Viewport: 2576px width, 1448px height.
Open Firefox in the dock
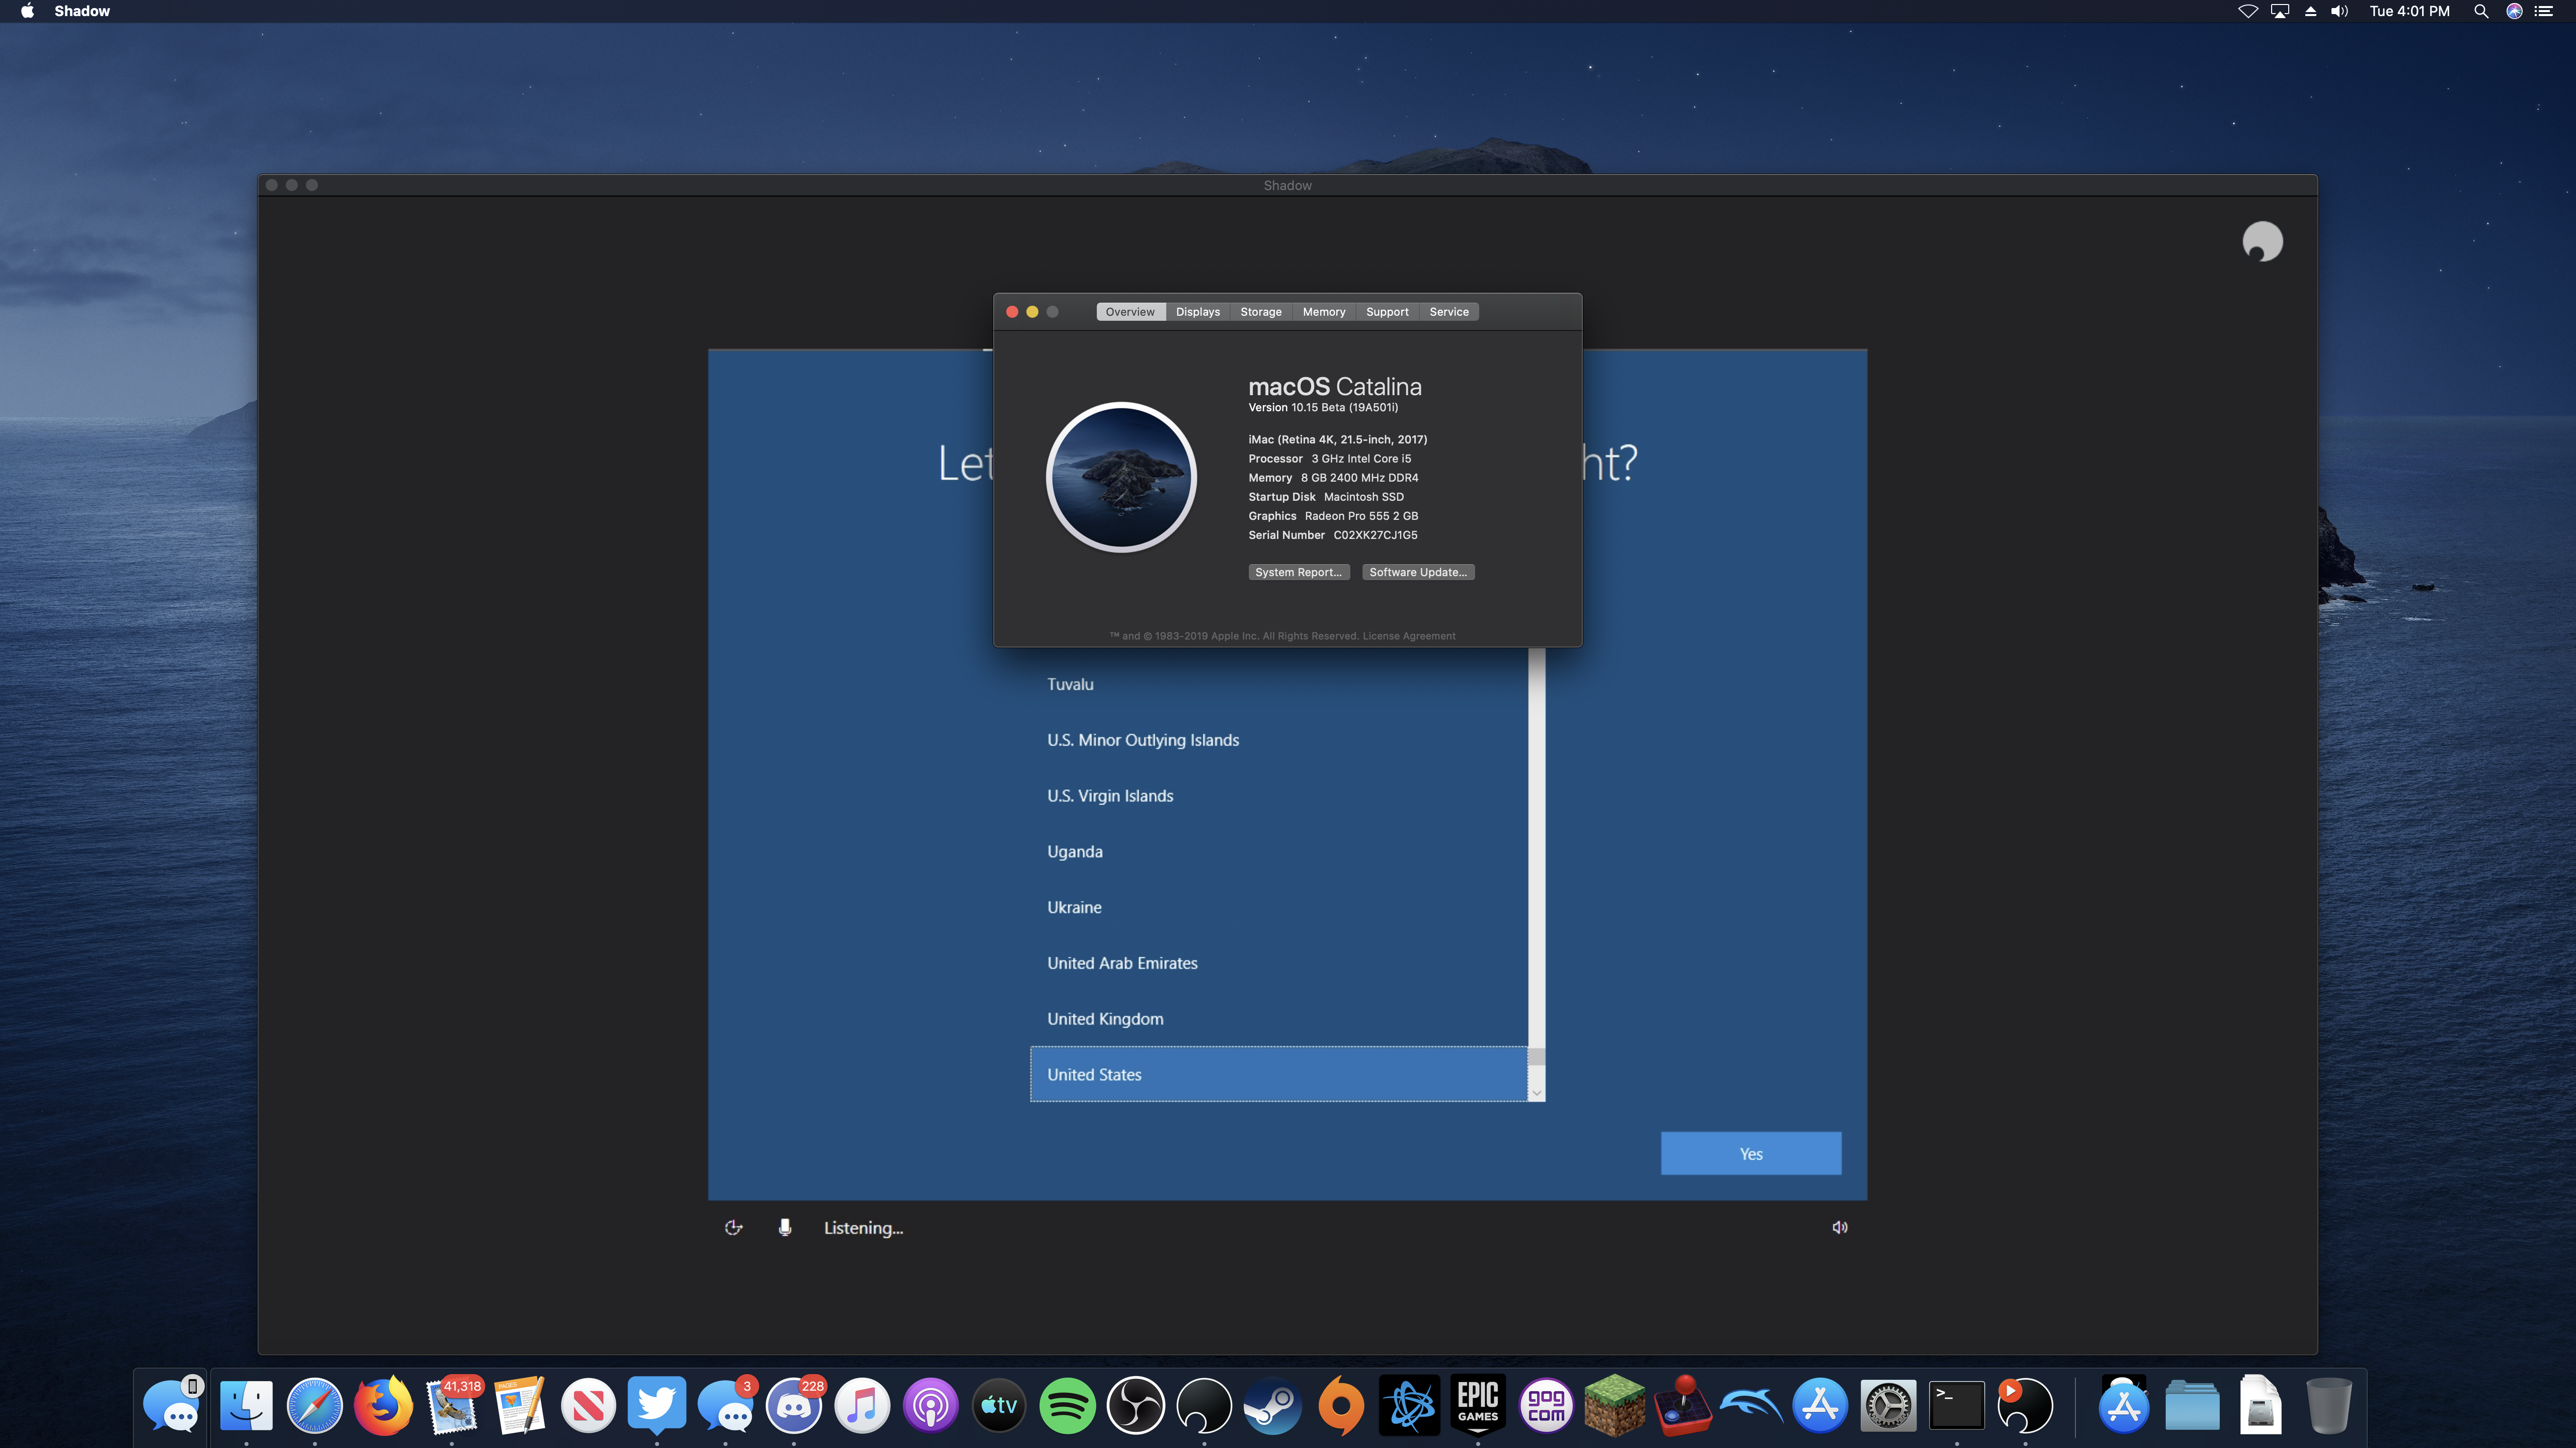tap(383, 1405)
